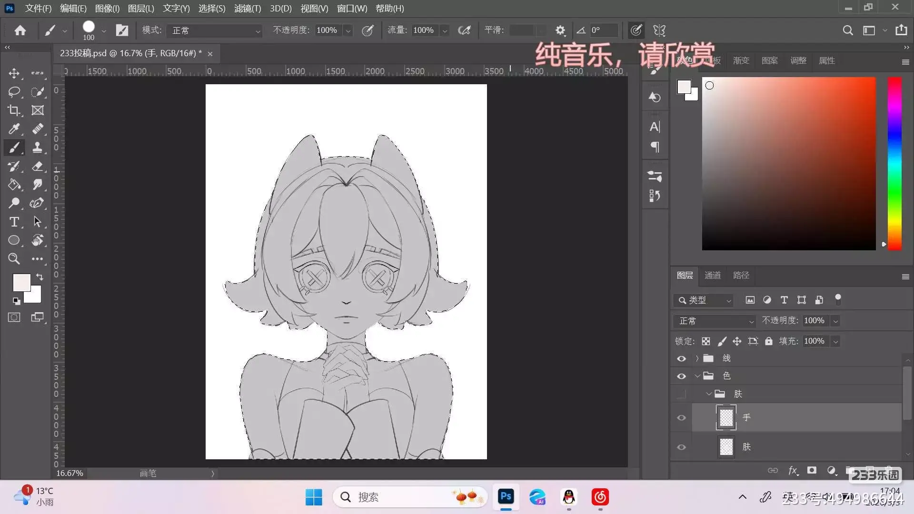
Task: Select the Crop tool
Action: (14, 110)
